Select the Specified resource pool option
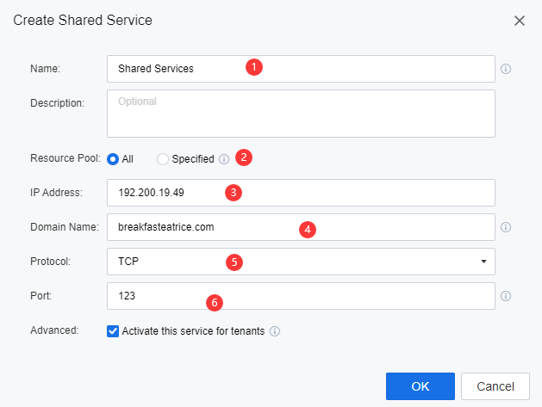 tap(163, 159)
